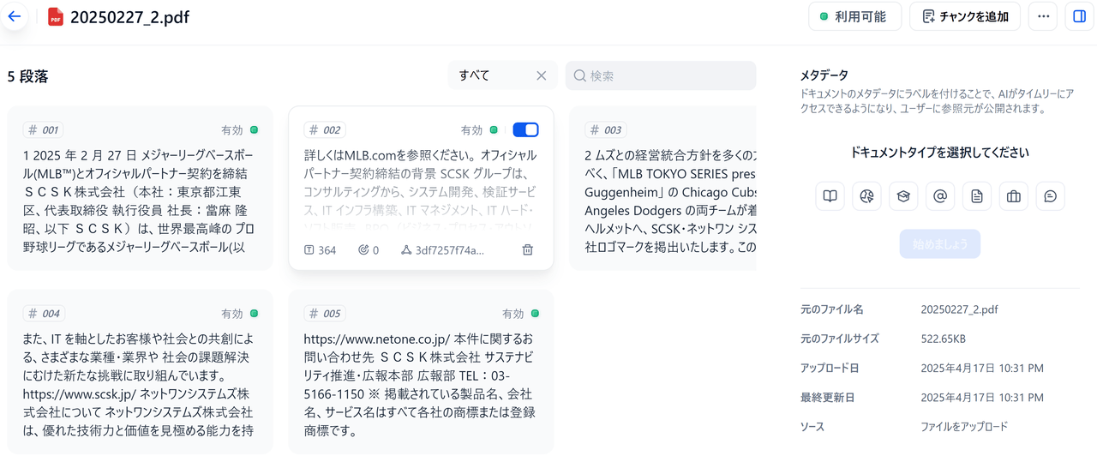Click the # 002 label tag
The height and width of the screenshot is (462, 1097).
(325, 130)
